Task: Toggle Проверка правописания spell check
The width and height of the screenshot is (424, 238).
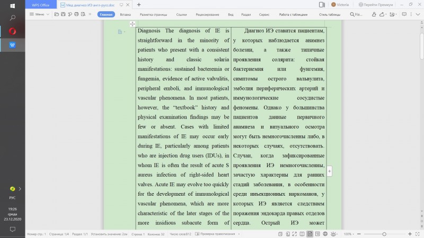Action: [x=215, y=234]
